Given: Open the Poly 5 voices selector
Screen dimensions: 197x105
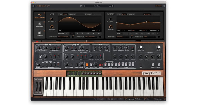Looking at the screenshot, I should [101, 99].
